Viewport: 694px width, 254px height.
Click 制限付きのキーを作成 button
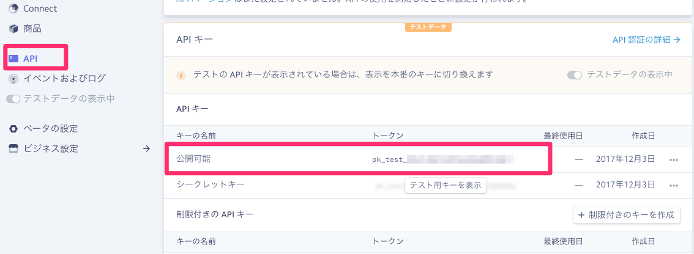tap(627, 215)
